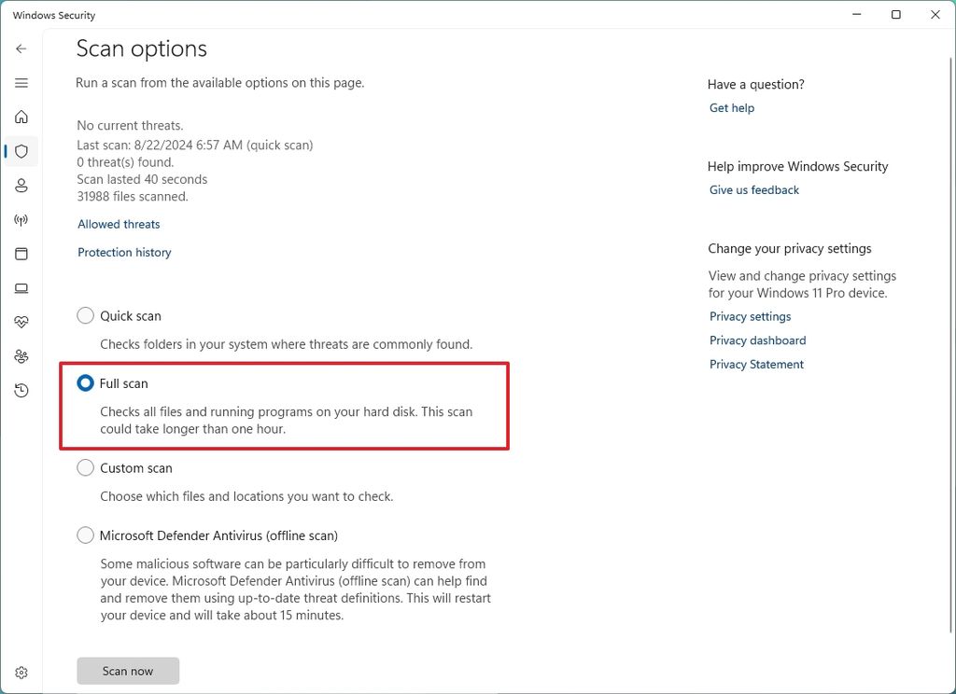The height and width of the screenshot is (694, 956).
Task: View Allowed threats
Action: [x=118, y=224]
